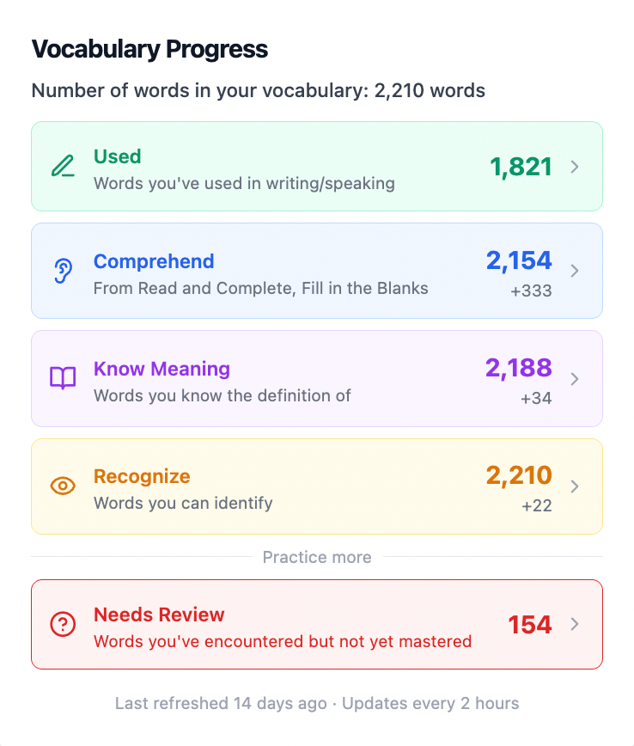Click the orange eye icon on the Recognize card
Viewport: 634px width, 746px height.
[63, 486]
